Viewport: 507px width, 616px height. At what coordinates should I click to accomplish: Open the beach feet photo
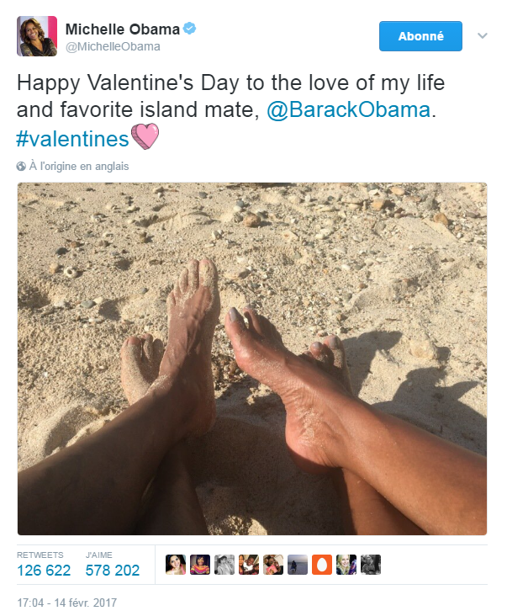(x=252, y=358)
